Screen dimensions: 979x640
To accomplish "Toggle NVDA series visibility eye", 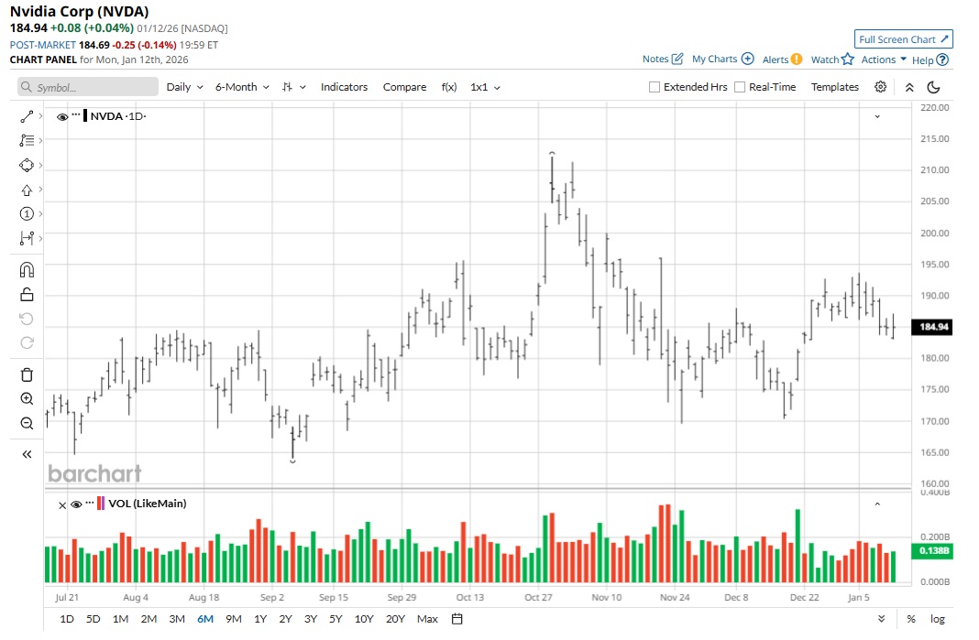I will tap(61, 116).
